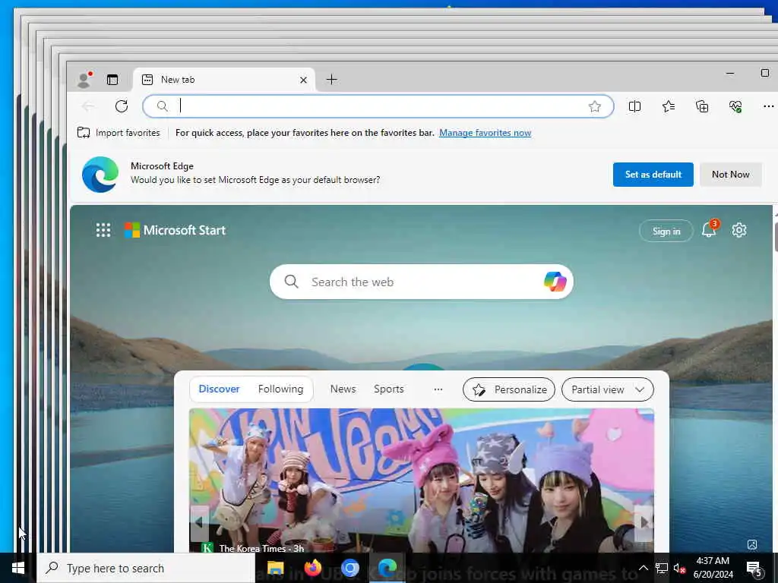Open the Windows Start menu
Viewport: 778px width, 583px height.
pyautogui.click(x=18, y=568)
